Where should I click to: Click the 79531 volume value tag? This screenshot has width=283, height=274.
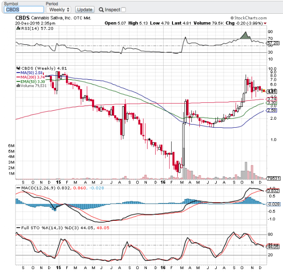pos(273,178)
